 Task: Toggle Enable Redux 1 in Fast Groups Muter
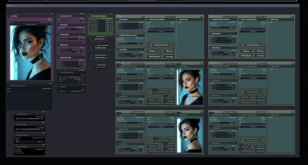(108, 20)
